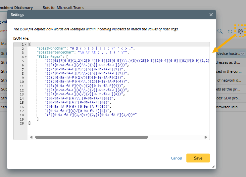Screen dimensions: 246x177
Task: Click line number 18 in the gutter
Action: pos(22,119)
